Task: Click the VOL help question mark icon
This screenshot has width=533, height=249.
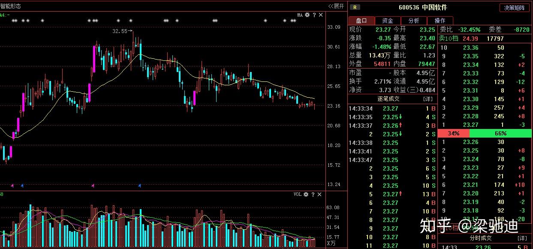Action: [312, 195]
